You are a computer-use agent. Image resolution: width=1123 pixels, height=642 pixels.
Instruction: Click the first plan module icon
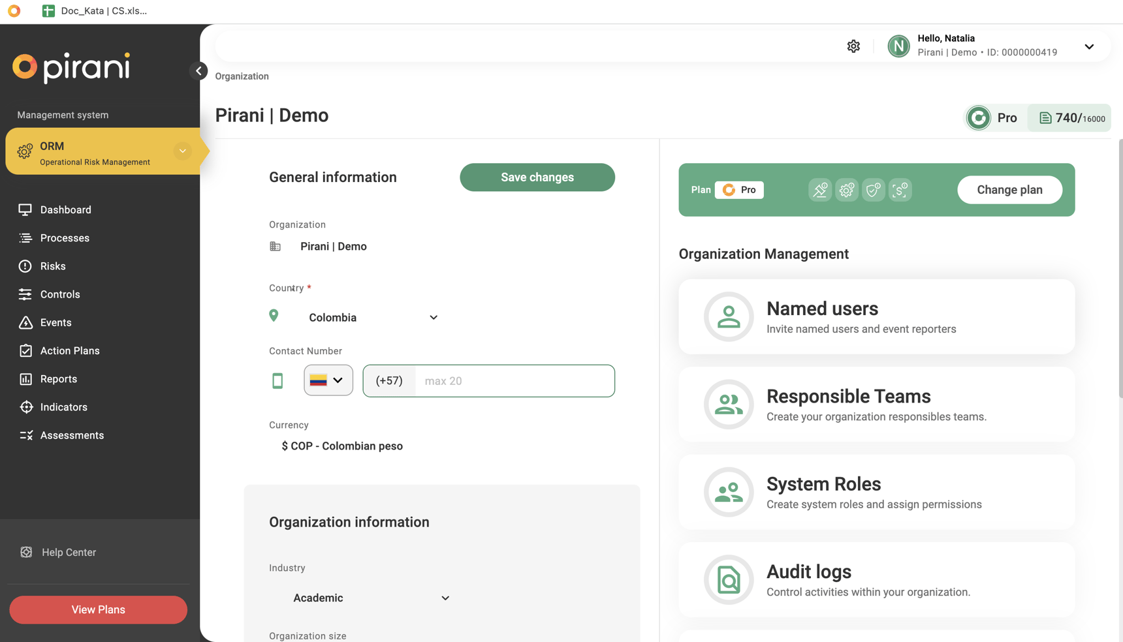coord(820,190)
